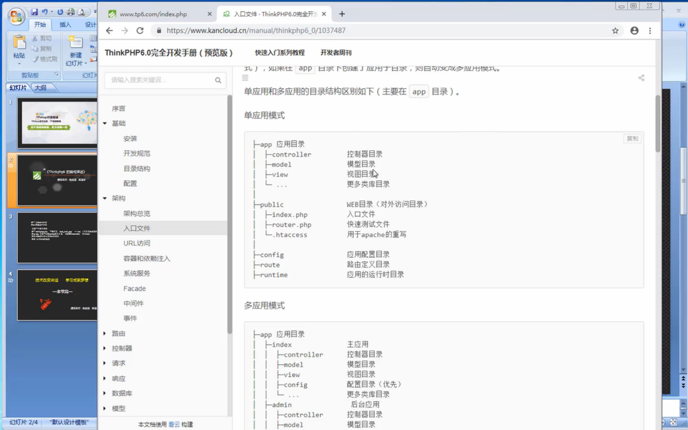Click the 粘贴 paste icon

(19, 43)
